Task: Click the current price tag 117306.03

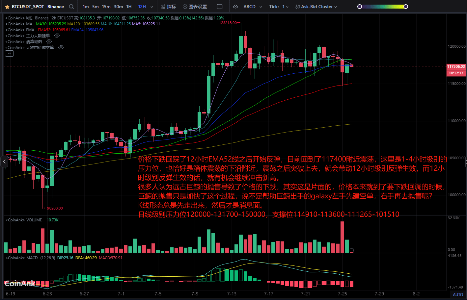Action: (x=456, y=66)
